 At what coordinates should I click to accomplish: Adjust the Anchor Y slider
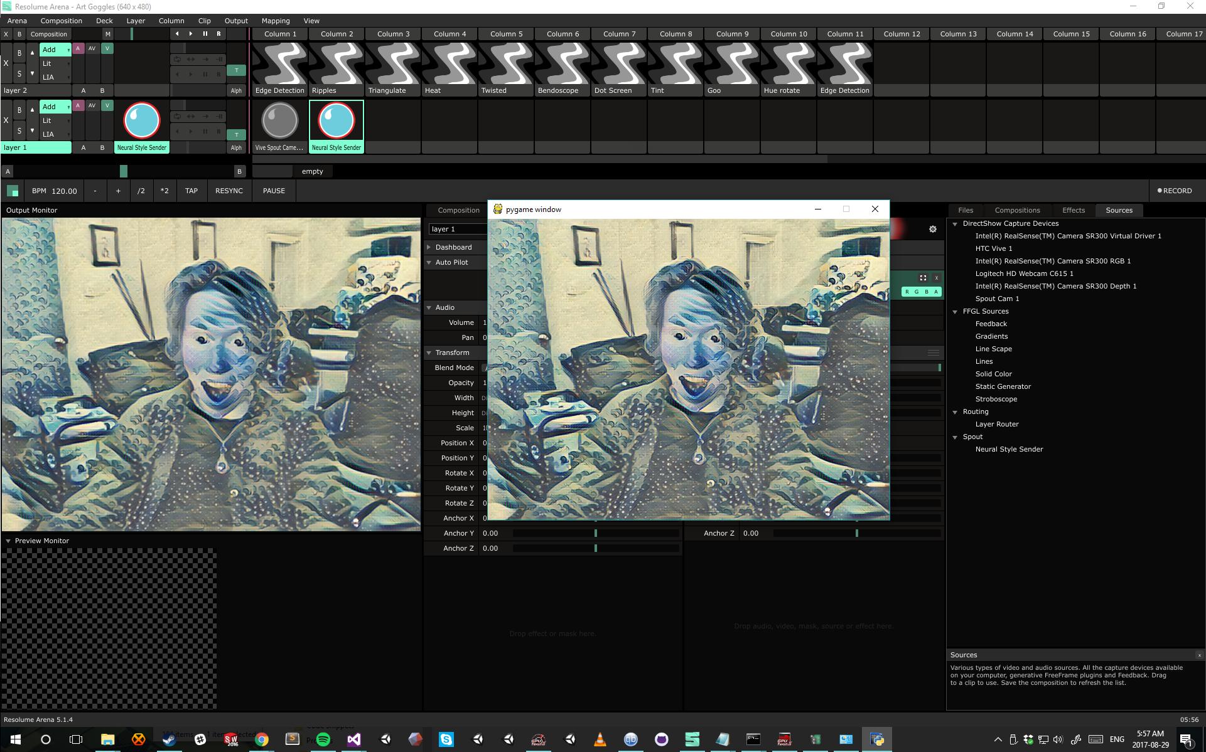pyautogui.click(x=595, y=533)
